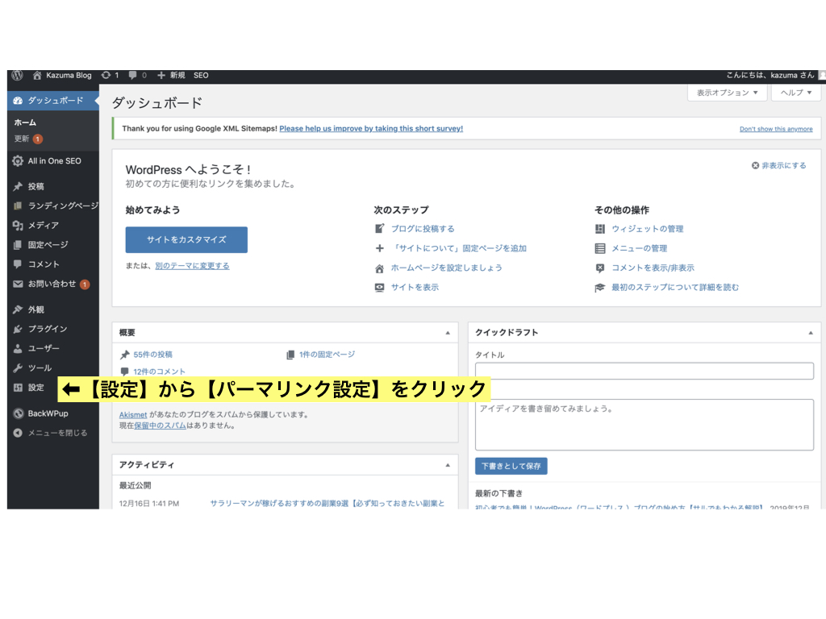
Task: Click the Dashboard gauge icon in sidebar
Action: pos(18,101)
